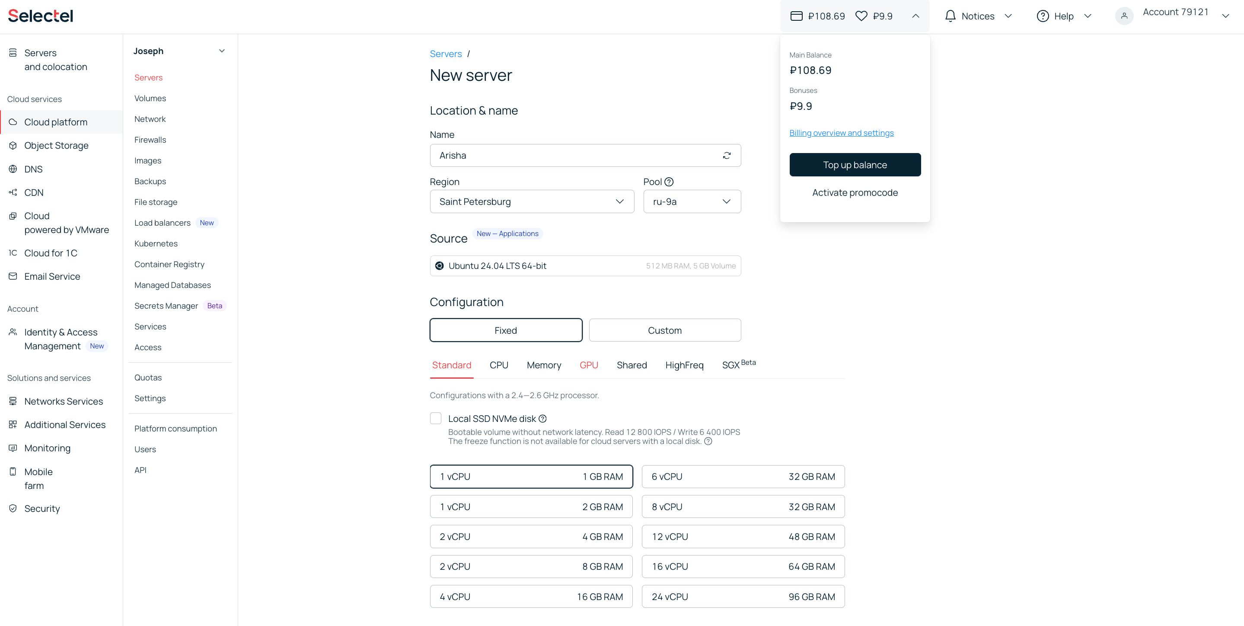1244x626 pixels.
Task: Click the Ubuntu 24.04 LTS source field
Action: 585,266
